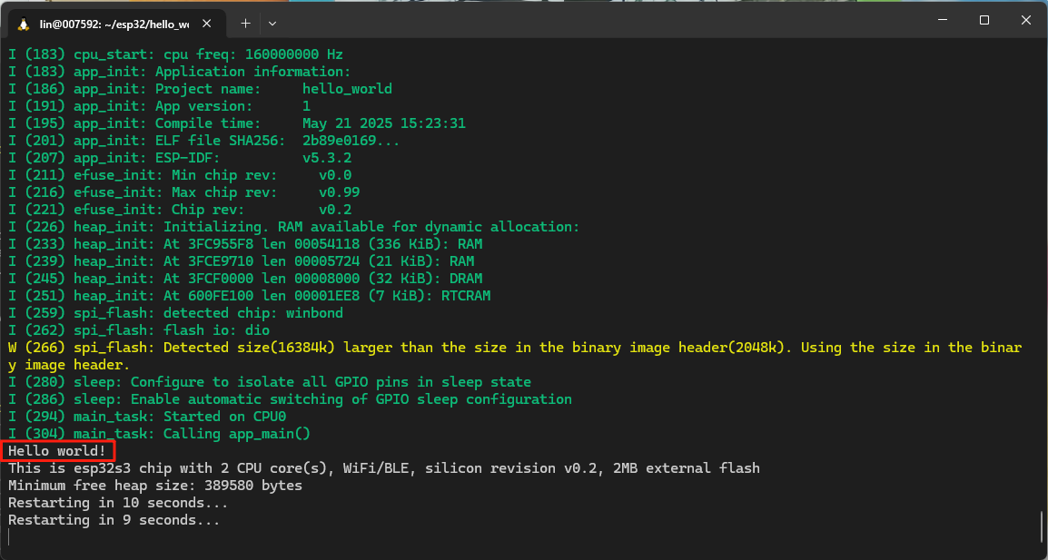Click the efuse_init Chip rev v0.2 line
1048x560 pixels.
[182, 209]
